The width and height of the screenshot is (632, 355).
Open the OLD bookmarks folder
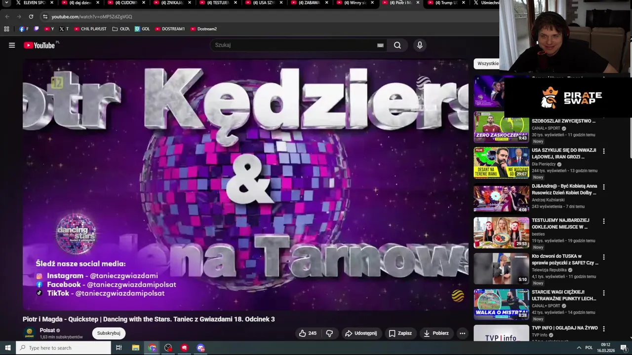[x=121, y=29]
